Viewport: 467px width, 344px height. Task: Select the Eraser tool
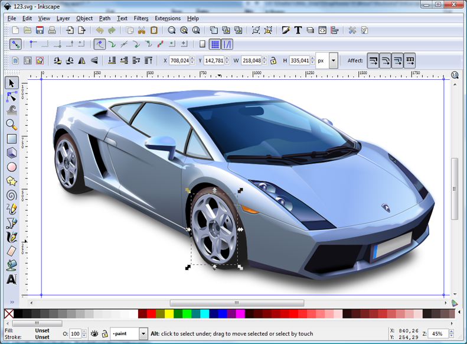pyautogui.click(x=12, y=251)
